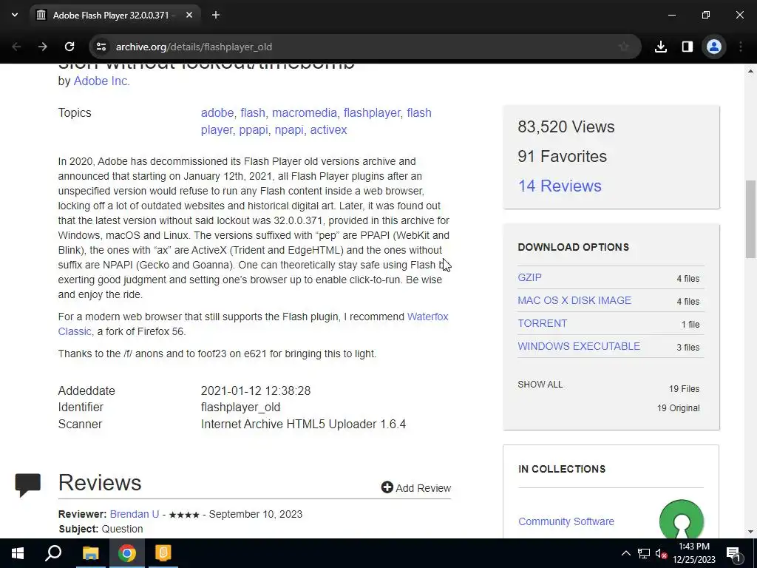757x568 pixels.
Task: Open File Explorer from taskbar
Action: click(x=90, y=553)
